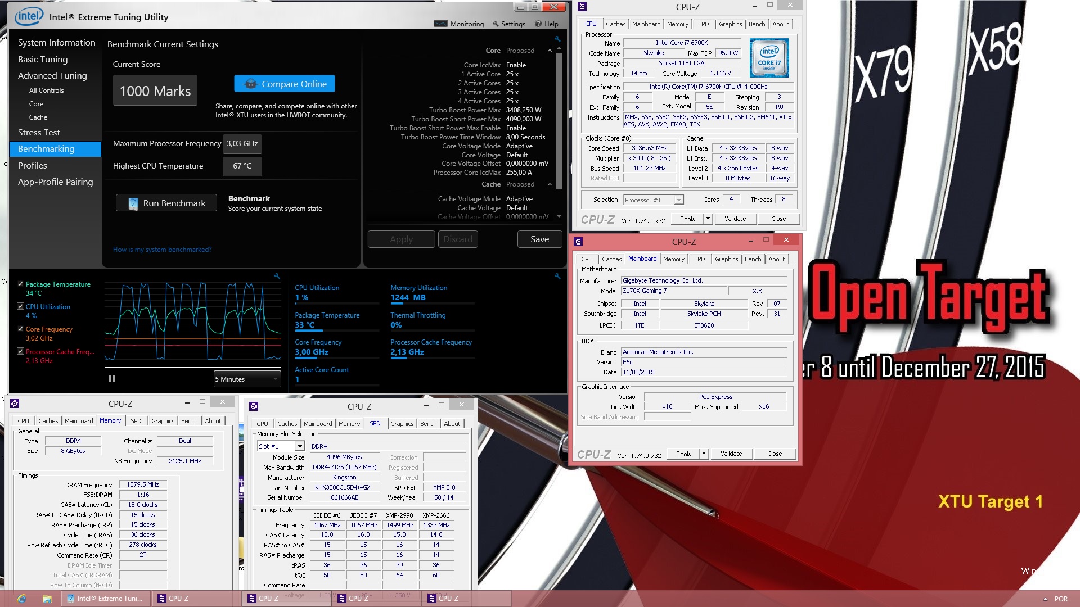Open Internet Explorer from the taskbar
This screenshot has height=607, width=1080.
(x=21, y=599)
